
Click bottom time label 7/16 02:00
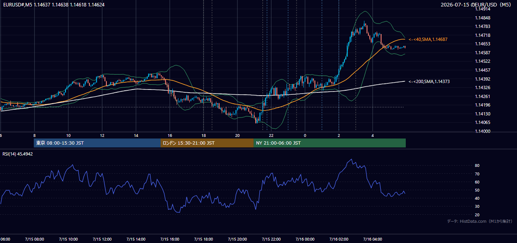(339, 239)
